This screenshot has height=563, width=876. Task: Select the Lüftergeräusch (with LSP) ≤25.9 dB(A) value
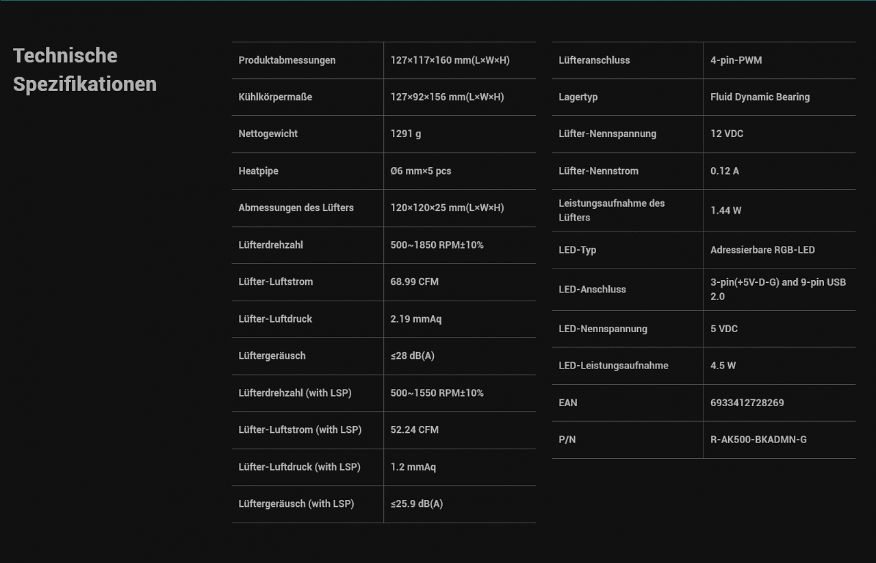click(x=417, y=504)
